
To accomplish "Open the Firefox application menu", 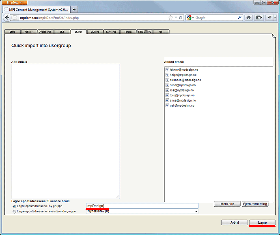I will pos(14,2).
